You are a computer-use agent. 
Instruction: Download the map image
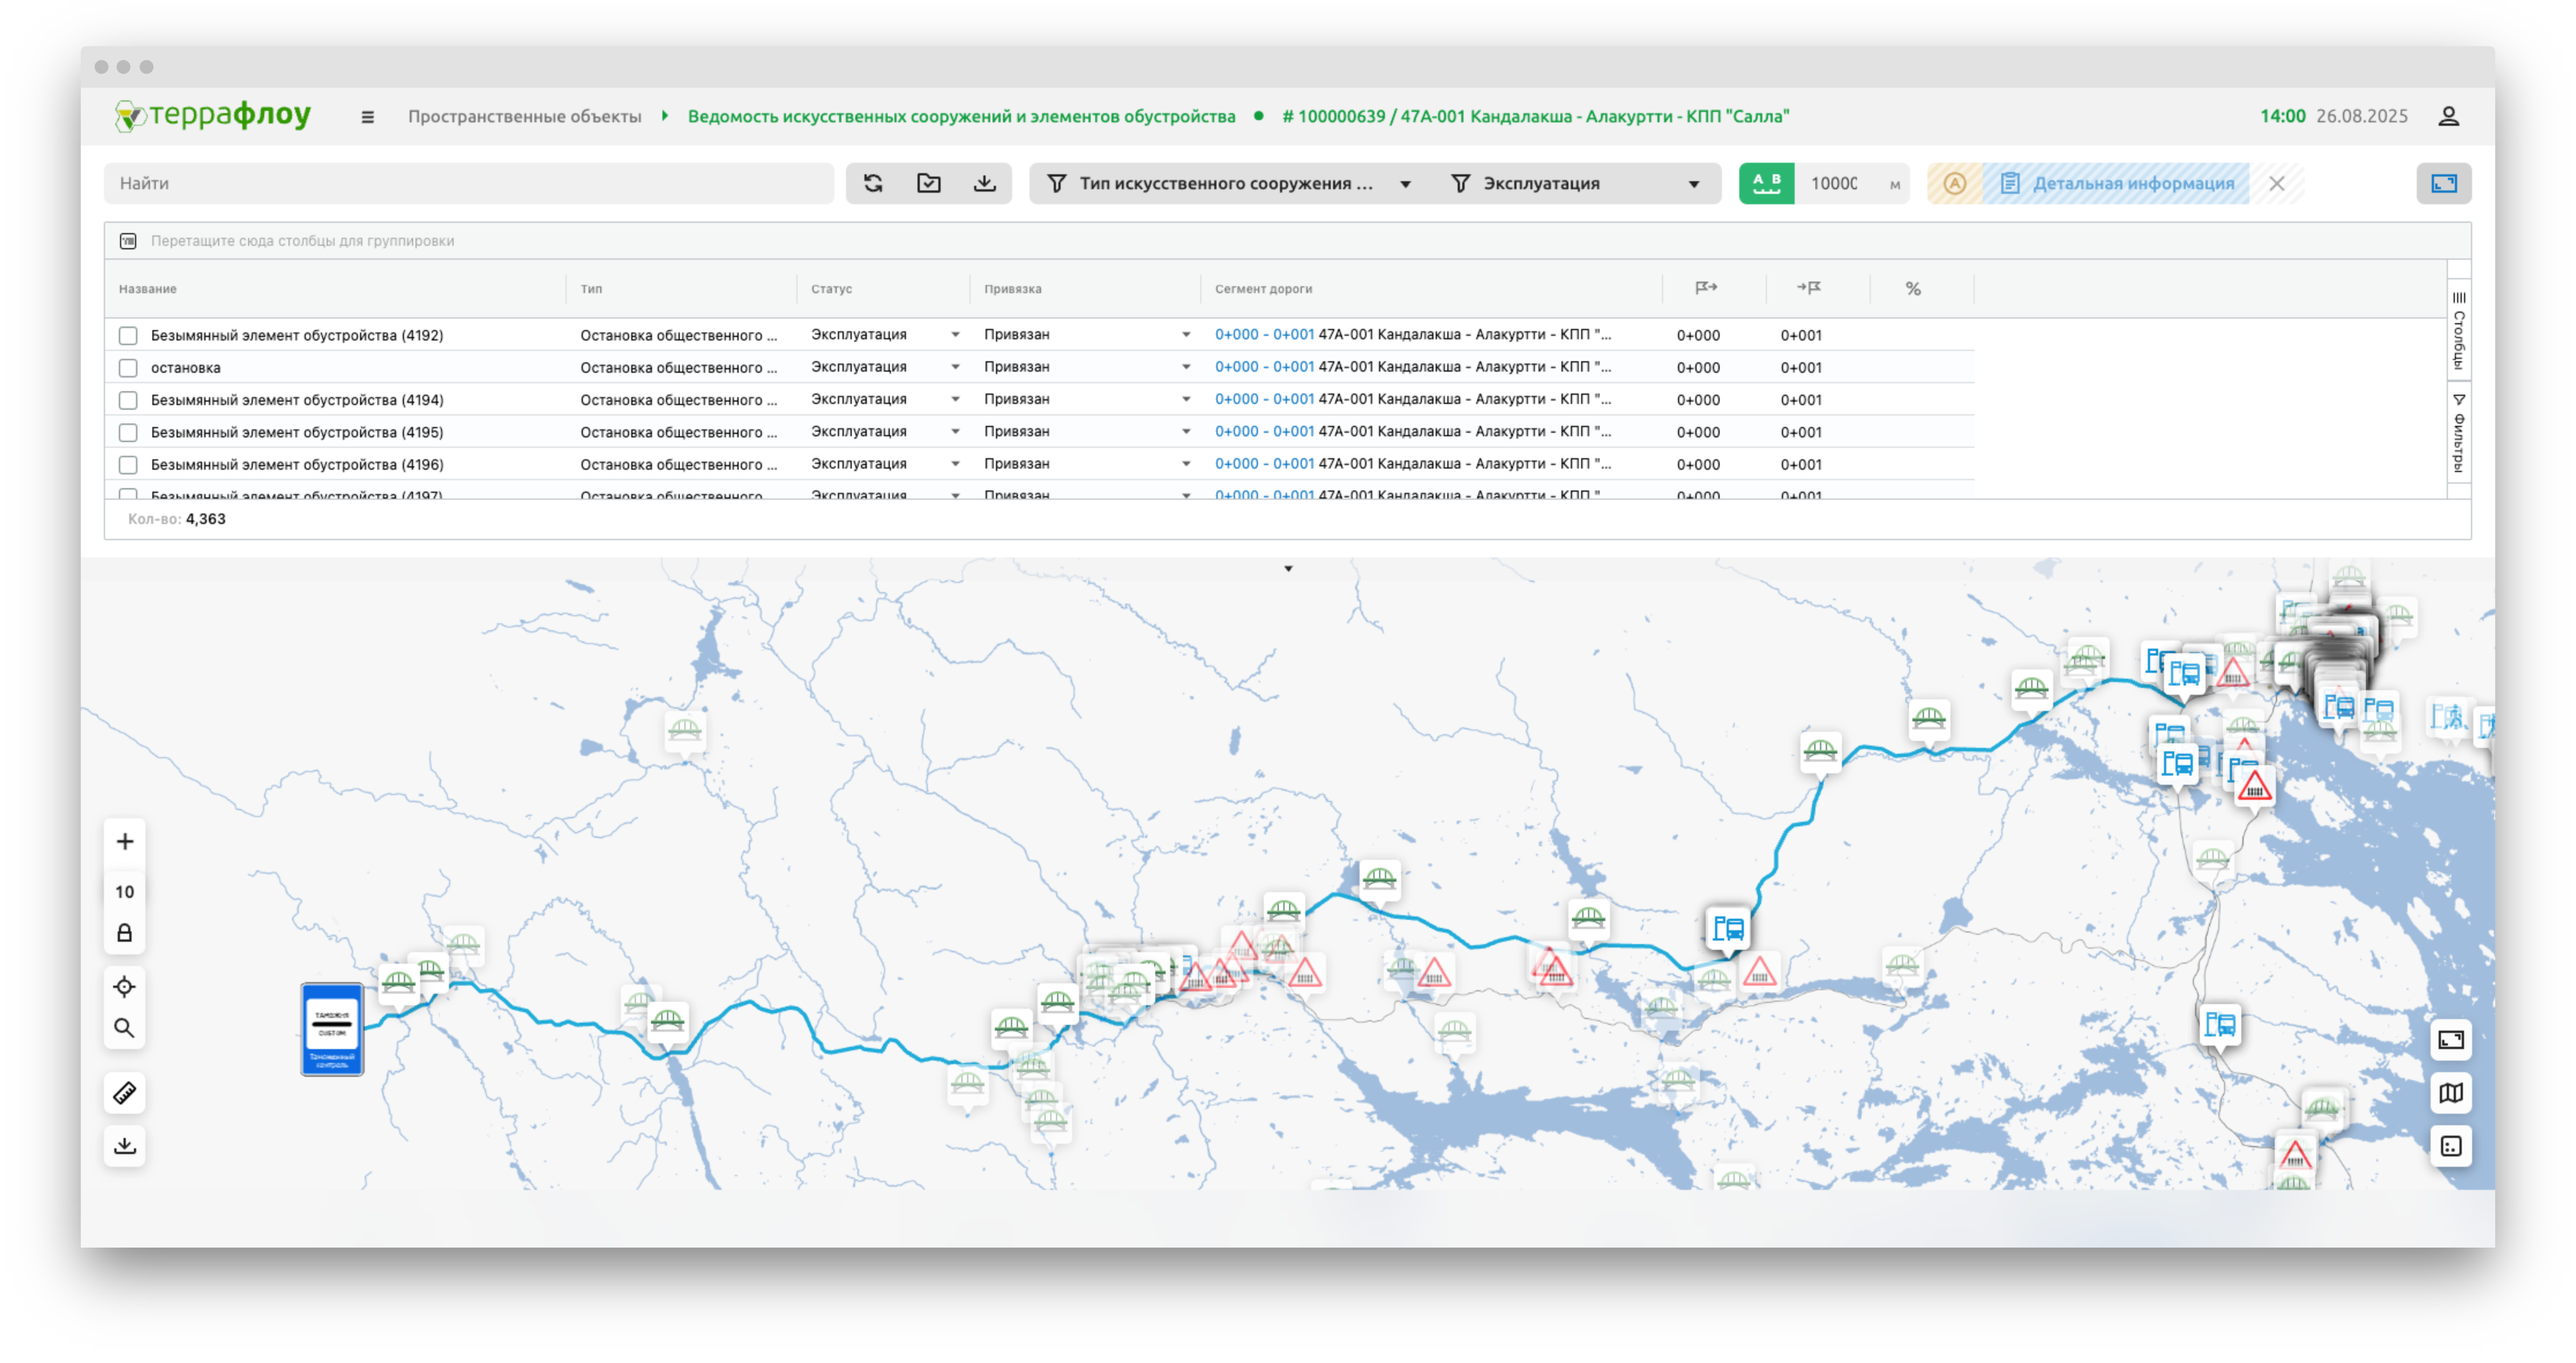point(125,1145)
